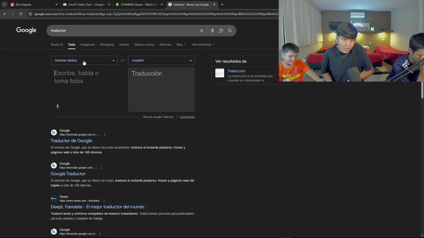The image size is (424, 238).
Task: Open Traductor de Google result
Action: pyautogui.click(x=71, y=141)
